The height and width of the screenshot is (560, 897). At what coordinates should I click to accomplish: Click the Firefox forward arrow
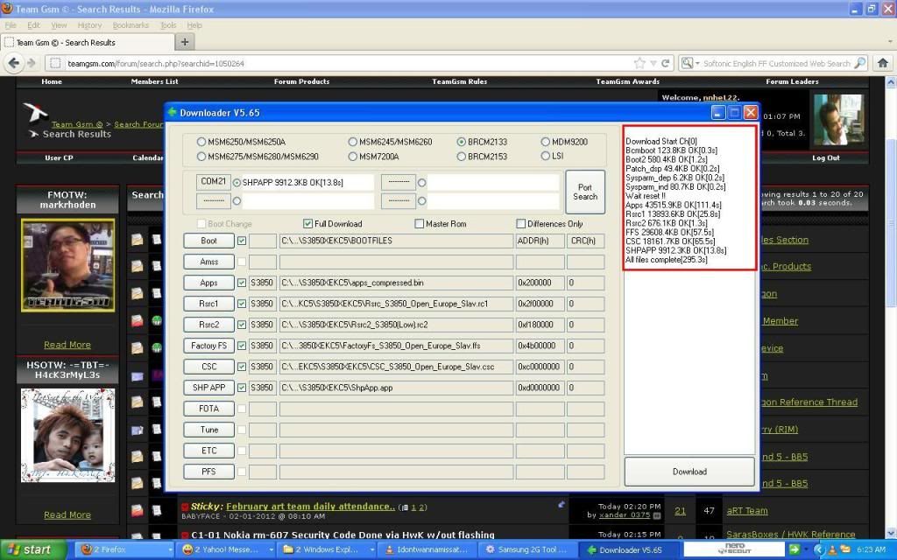coord(31,63)
